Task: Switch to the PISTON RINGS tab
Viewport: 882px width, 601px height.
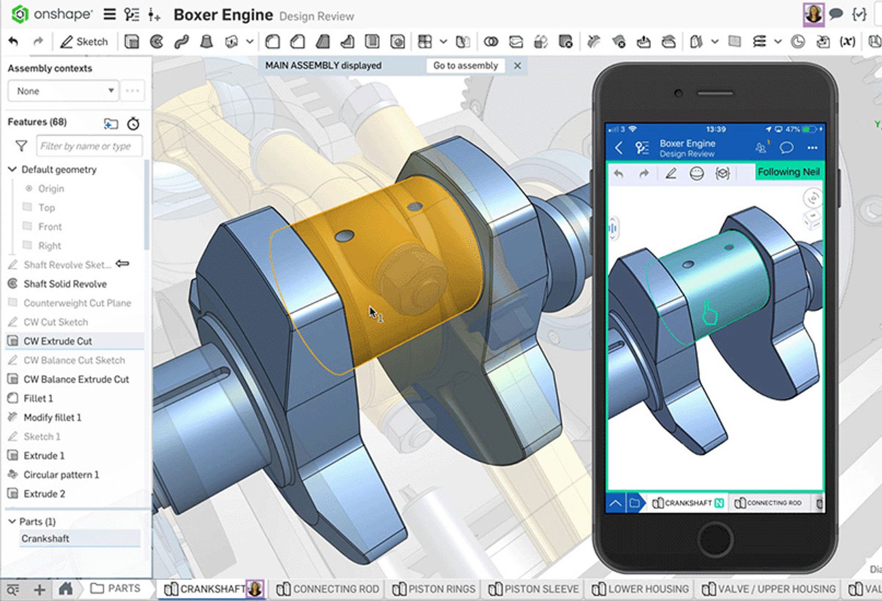Action: (434, 589)
